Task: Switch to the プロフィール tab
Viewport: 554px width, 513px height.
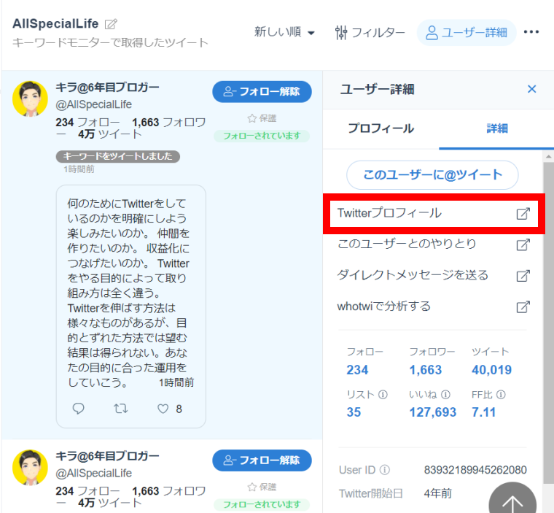Action: (381, 128)
